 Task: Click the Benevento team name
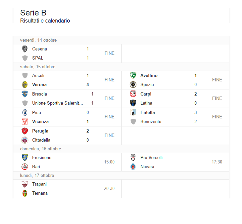150,121
